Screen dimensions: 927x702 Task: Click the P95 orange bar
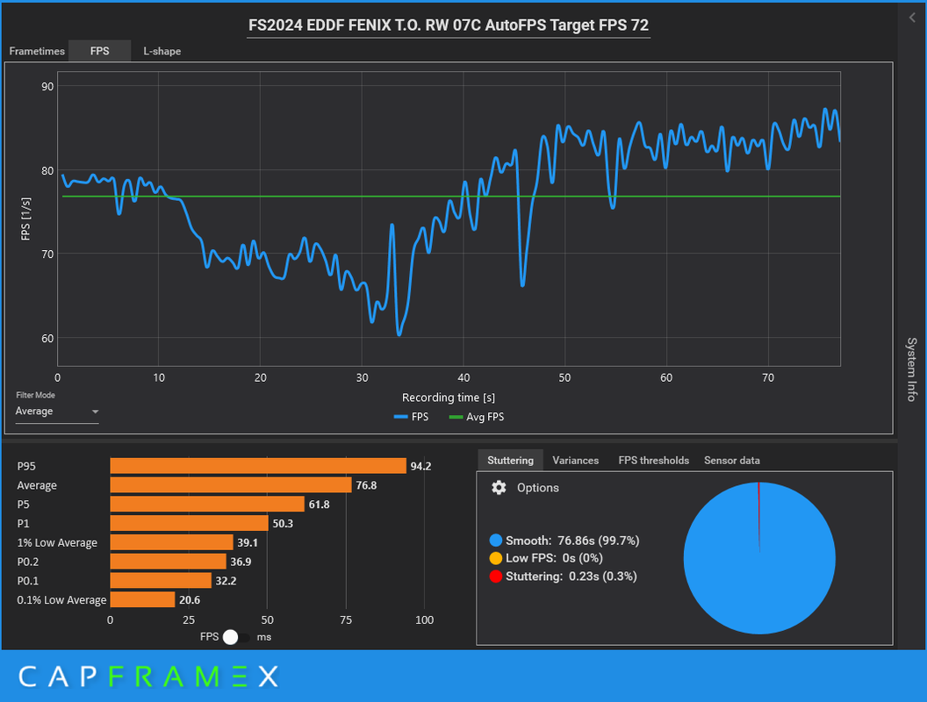tap(258, 466)
